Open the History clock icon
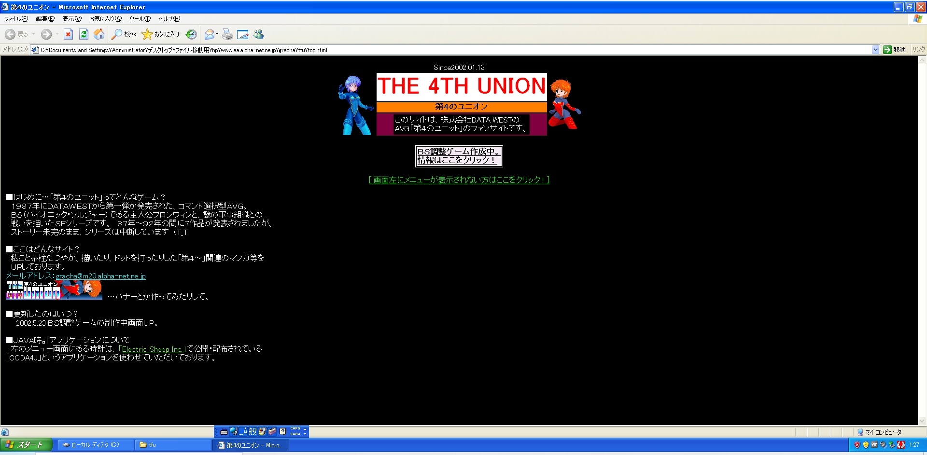This screenshot has width=927, height=455. pyautogui.click(x=191, y=34)
